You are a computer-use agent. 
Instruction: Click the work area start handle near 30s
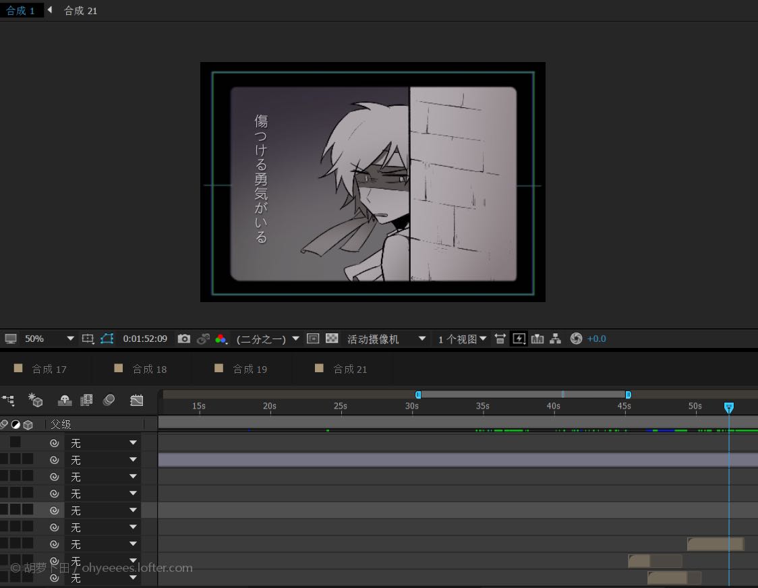coord(418,394)
